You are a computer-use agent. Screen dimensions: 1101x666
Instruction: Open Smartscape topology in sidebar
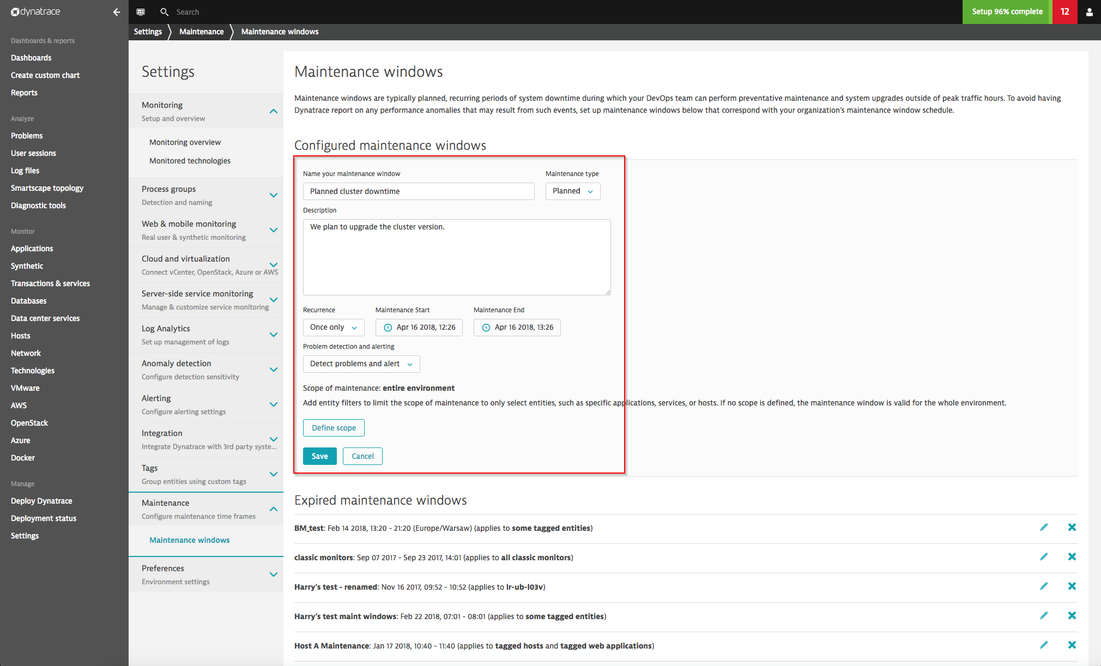[47, 188]
